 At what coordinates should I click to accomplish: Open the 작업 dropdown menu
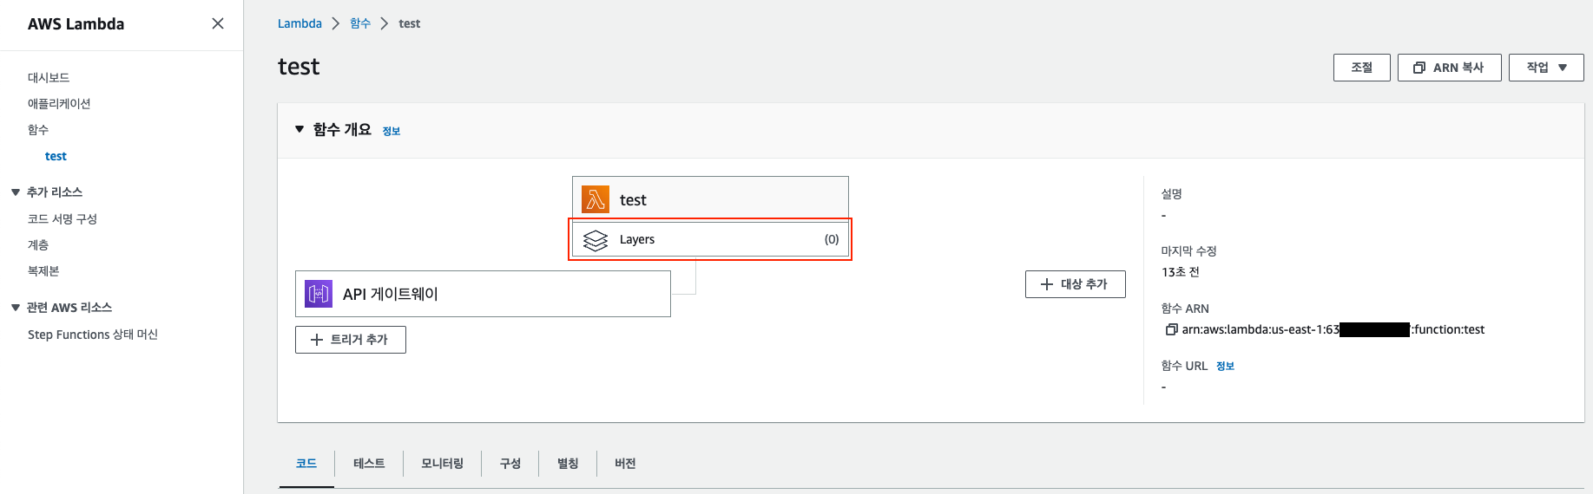(1546, 68)
